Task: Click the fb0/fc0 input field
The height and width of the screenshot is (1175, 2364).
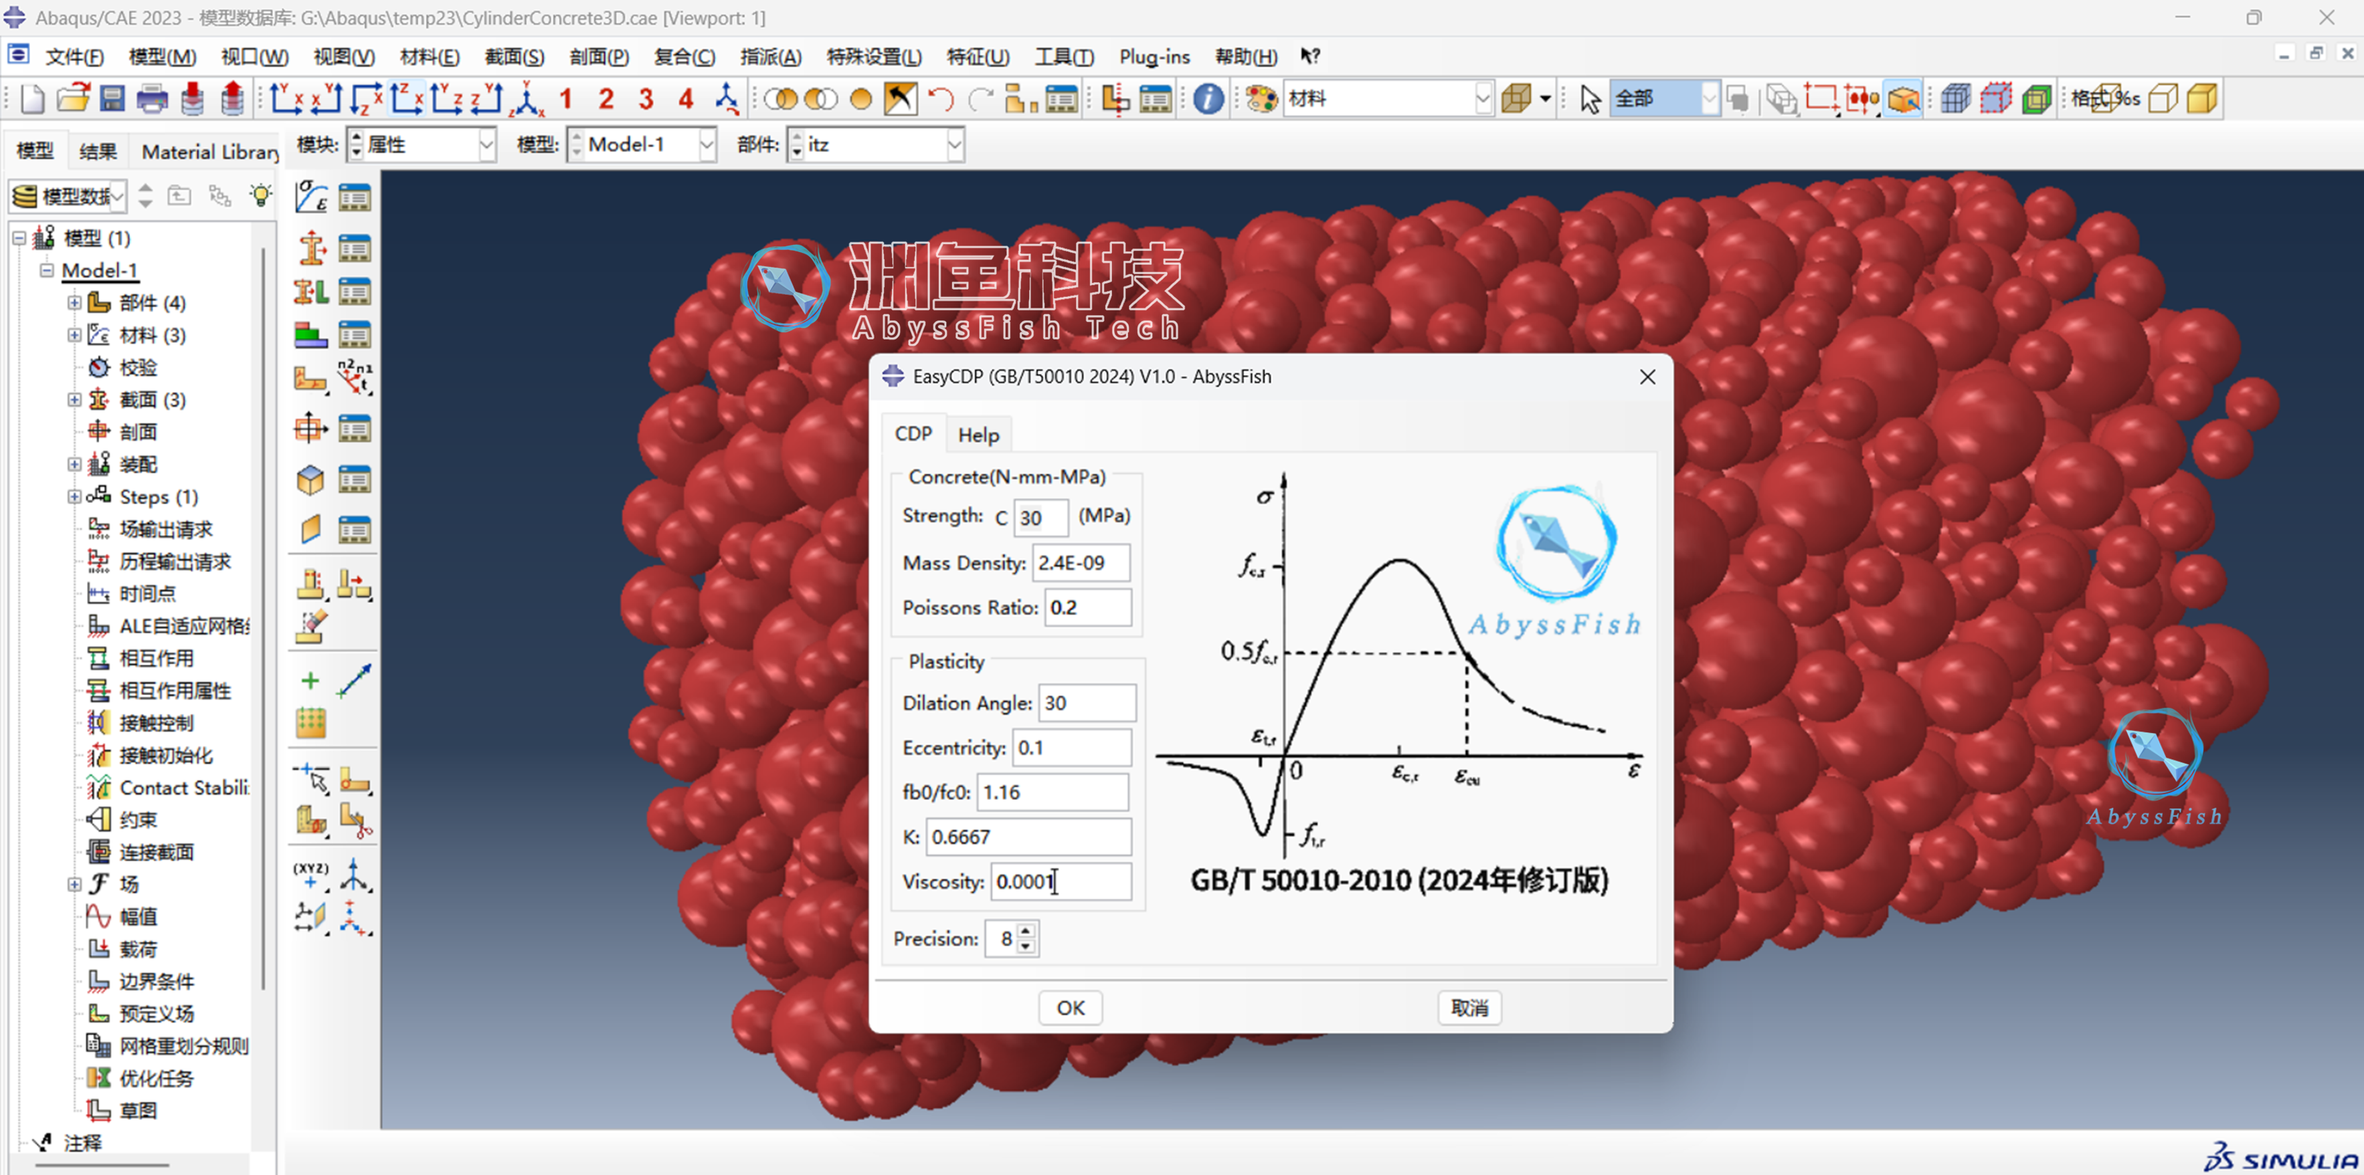Action: pyautogui.click(x=1053, y=792)
